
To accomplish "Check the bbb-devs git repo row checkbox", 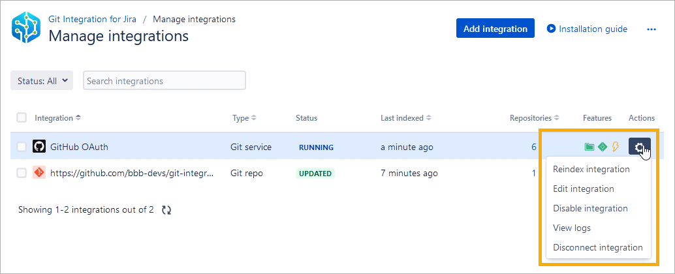I will coord(22,174).
